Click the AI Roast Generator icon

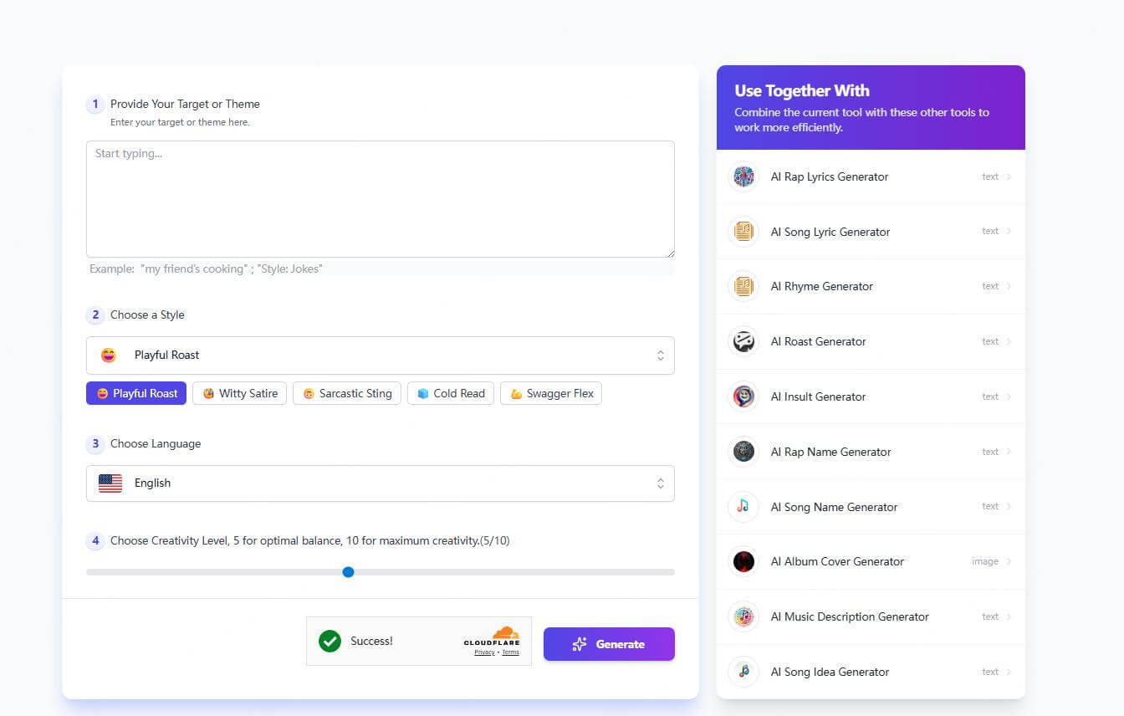point(743,341)
